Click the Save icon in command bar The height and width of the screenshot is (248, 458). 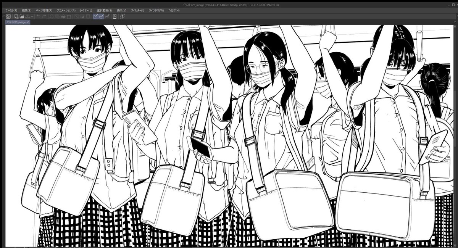(27, 16)
